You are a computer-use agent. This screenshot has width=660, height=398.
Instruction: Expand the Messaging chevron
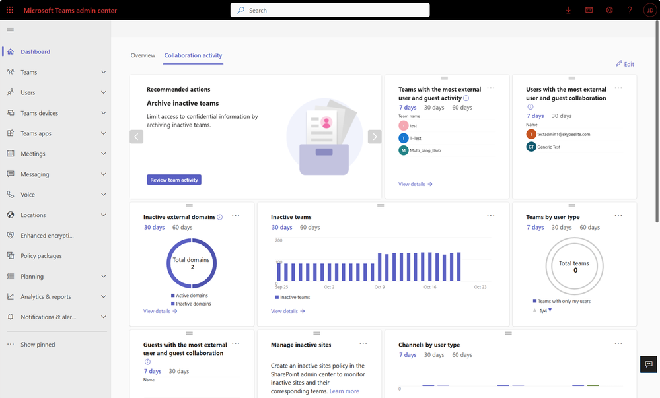(104, 174)
